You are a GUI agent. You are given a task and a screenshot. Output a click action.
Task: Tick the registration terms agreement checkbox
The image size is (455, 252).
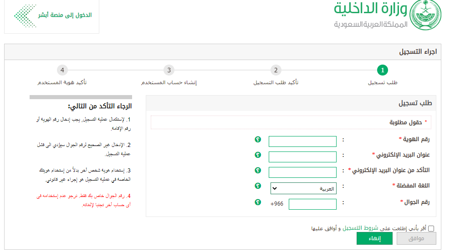(x=431, y=228)
